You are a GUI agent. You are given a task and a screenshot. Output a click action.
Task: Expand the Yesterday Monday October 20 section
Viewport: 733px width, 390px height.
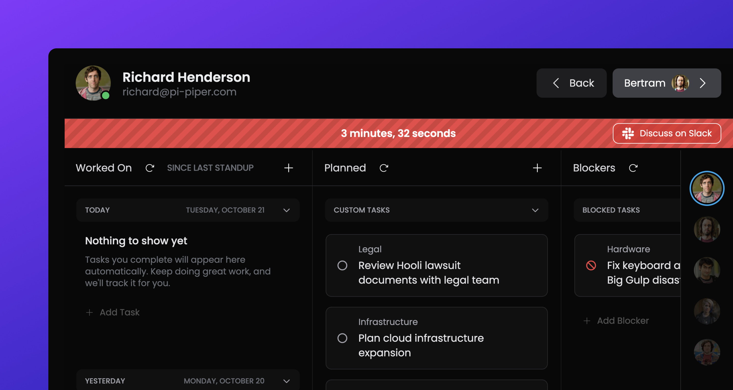pyautogui.click(x=286, y=381)
